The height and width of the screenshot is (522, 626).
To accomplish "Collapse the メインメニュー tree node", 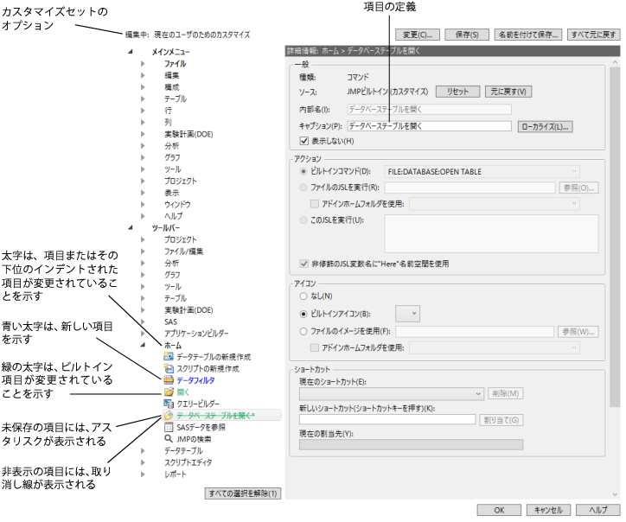I will coord(131,52).
